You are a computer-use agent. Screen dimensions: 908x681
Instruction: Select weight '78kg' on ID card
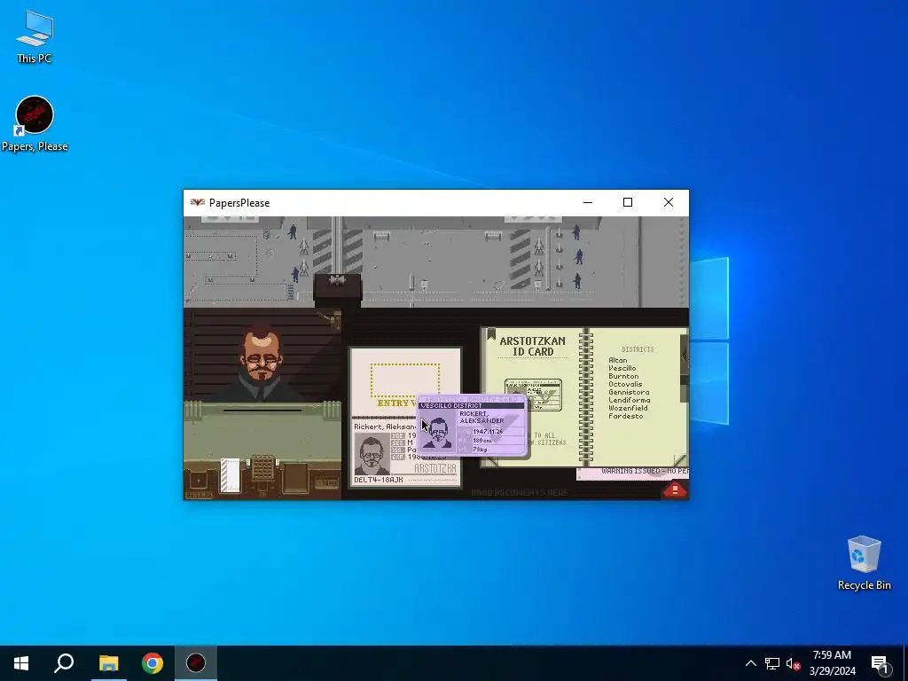(480, 449)
